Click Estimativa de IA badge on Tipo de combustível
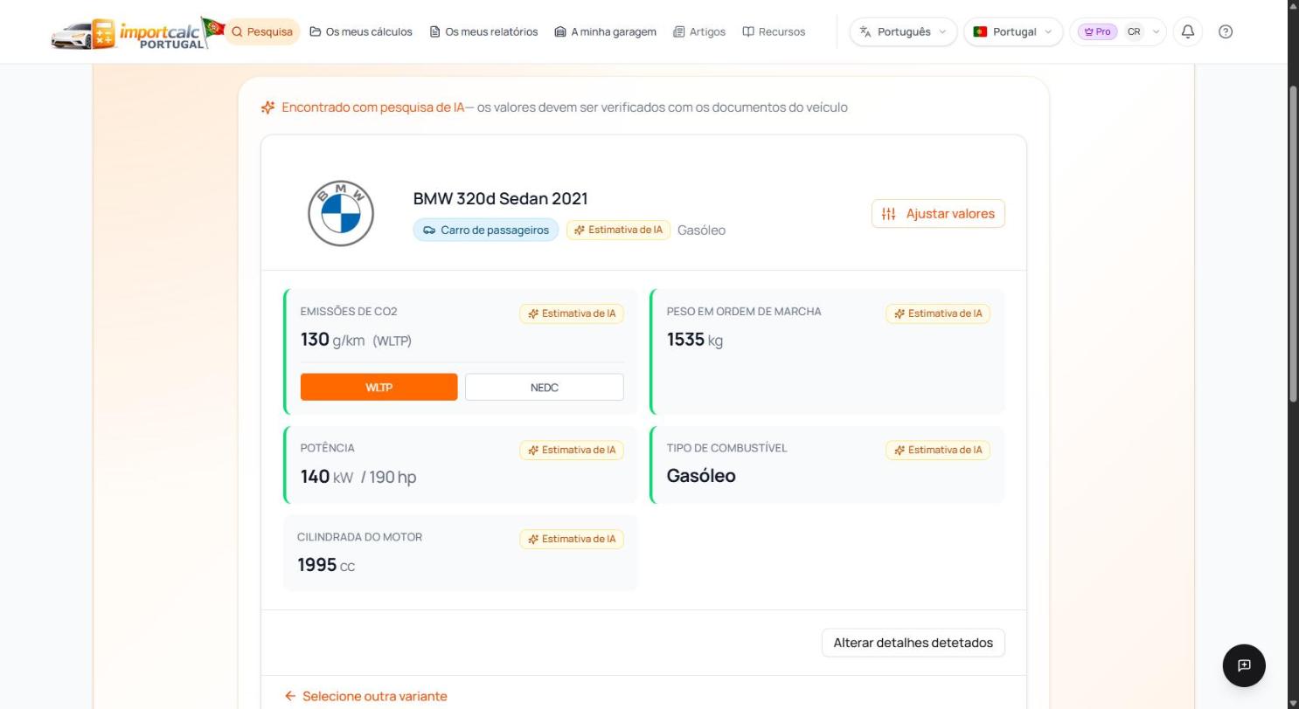The image size is (1299, 709). (938, 450)
